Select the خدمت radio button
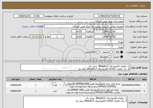Screen dimensions: 153x108 [x=111, y=52]
